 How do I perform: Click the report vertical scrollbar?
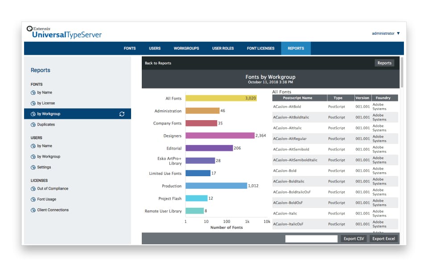coord(402,72)
